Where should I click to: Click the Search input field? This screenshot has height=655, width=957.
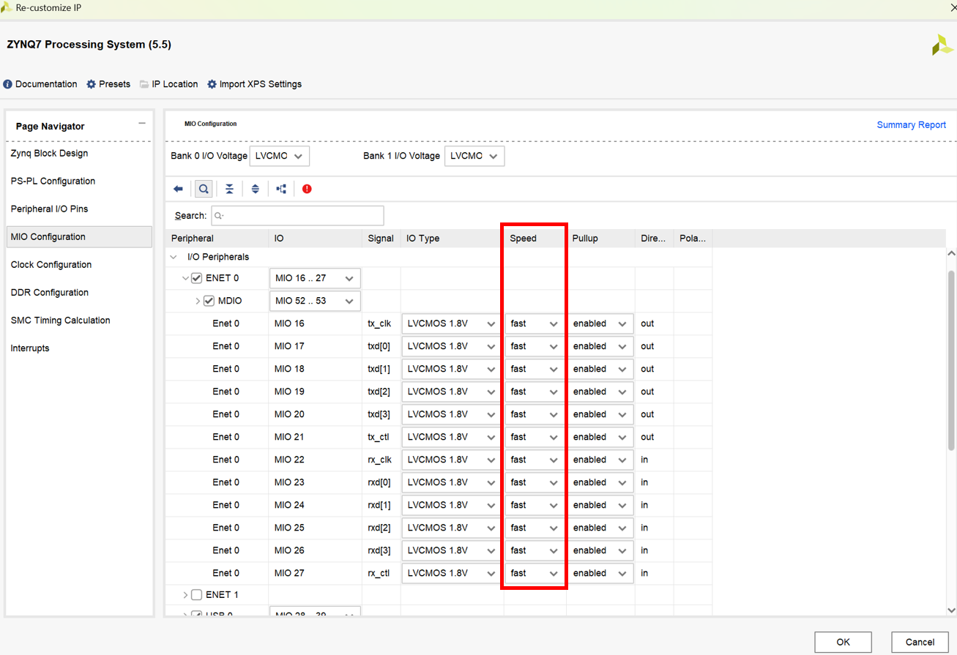pos(297,215)
